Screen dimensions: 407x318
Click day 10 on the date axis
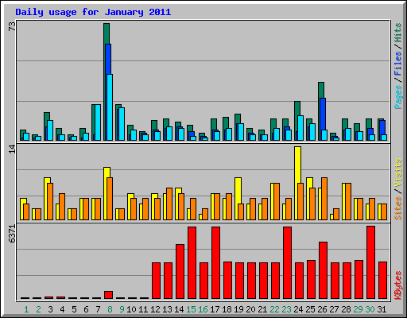coord(131,309)
